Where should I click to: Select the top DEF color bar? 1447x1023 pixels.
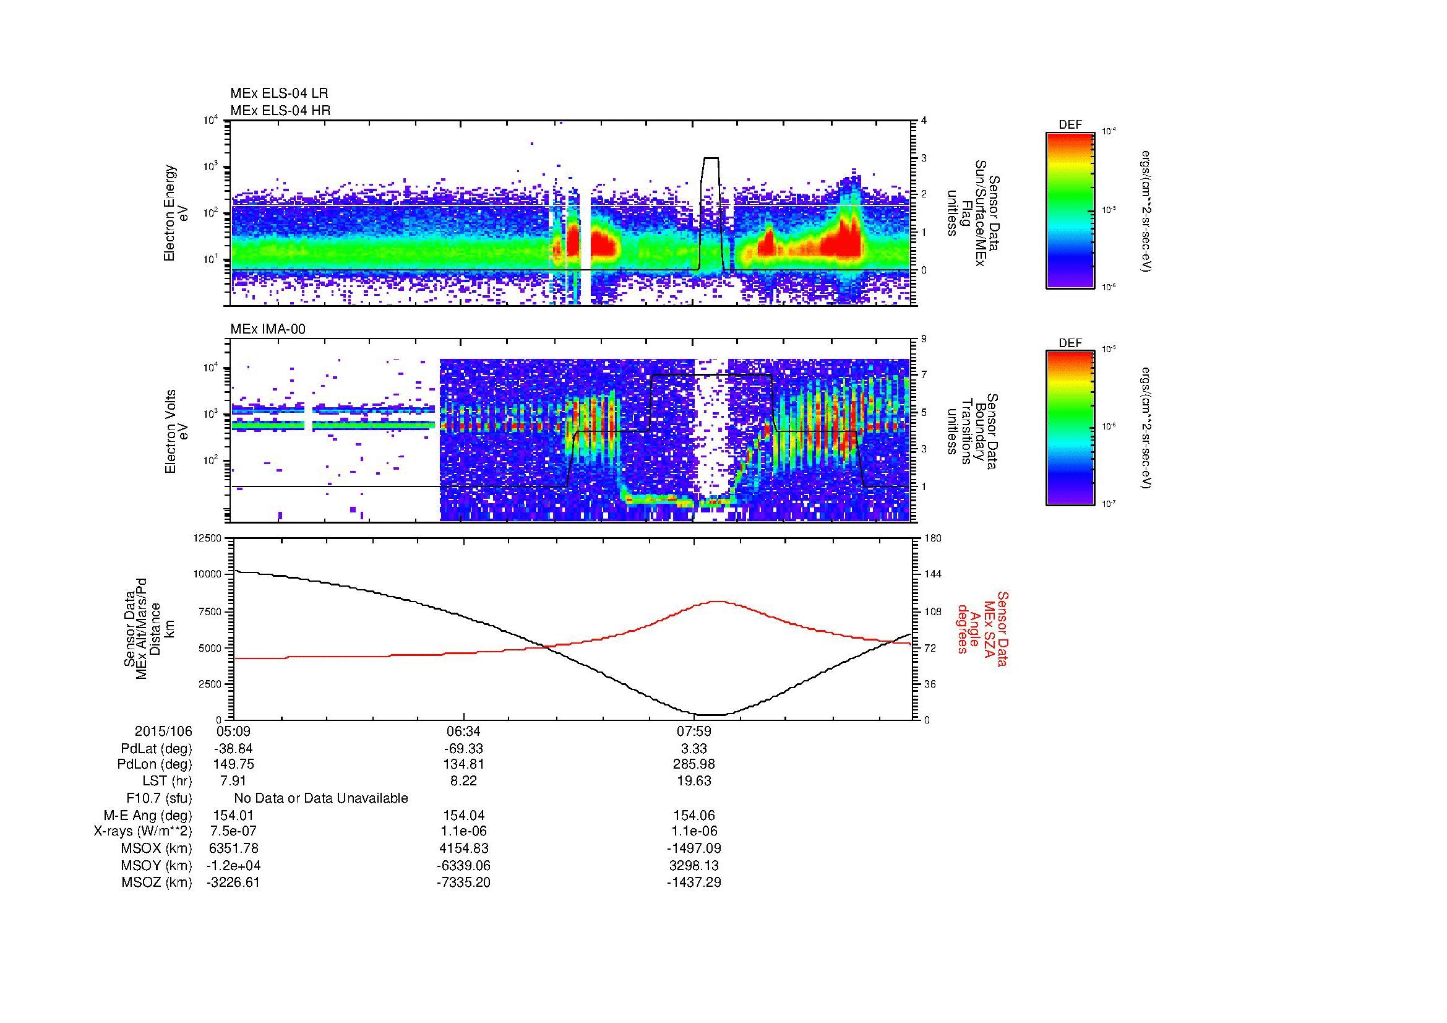pyautogui.click(x=1070, y=210)
